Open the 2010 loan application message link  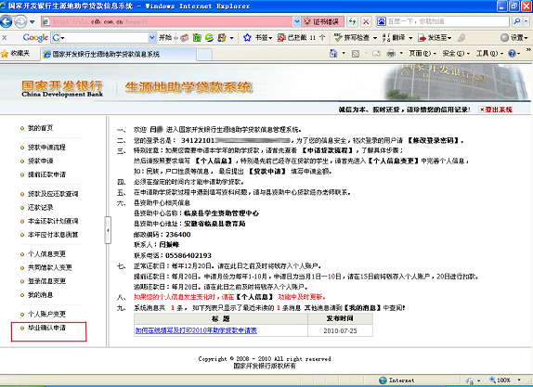[196, 330]
